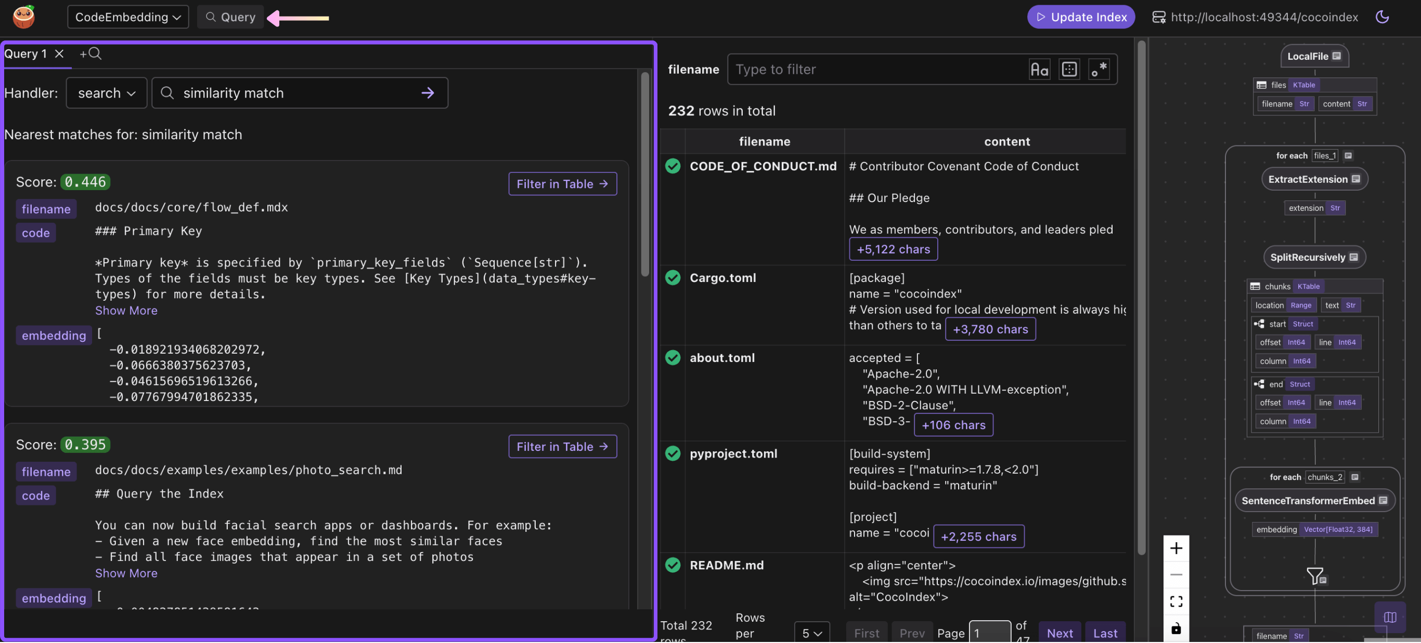The image size is (1421, 643).
Task: Click the query results scrollbar
Action: click(x=645, y=174)
